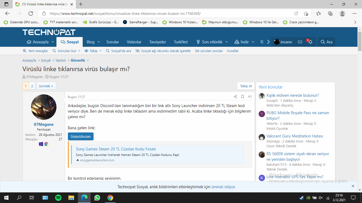Image resolution: width=362 pixels, height=203 pixels.
Task: Launch Chrome from the taskbar
Action: click(110, 197)
